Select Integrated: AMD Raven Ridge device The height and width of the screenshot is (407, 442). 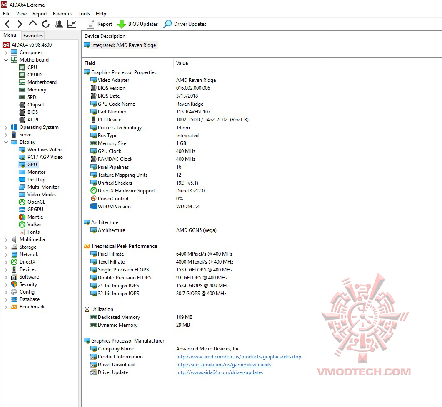121,45
